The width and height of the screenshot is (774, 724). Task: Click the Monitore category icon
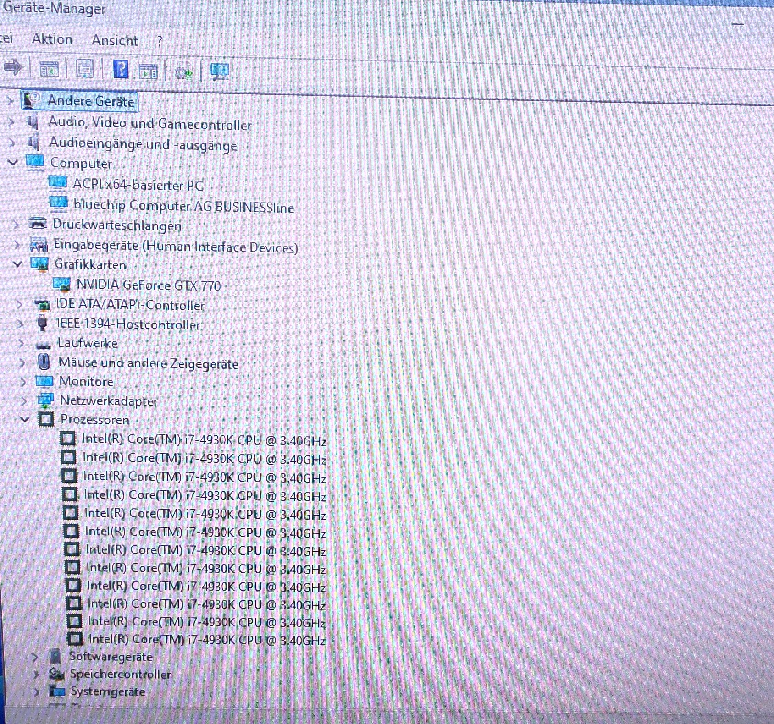pos(44,381)
